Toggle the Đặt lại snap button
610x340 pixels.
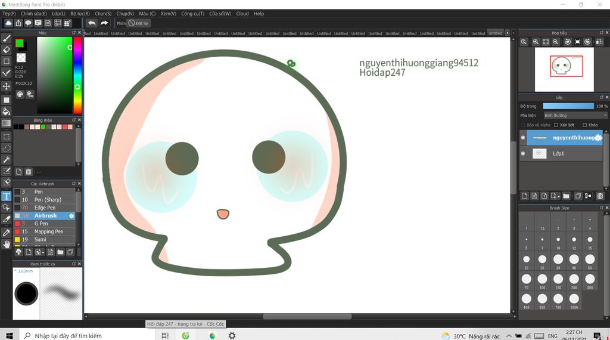click(x=138, y=23)
